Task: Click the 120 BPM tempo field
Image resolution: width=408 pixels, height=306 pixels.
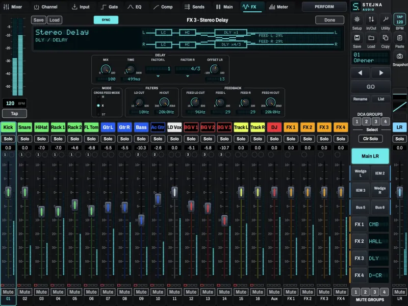Action: [15, 104]
